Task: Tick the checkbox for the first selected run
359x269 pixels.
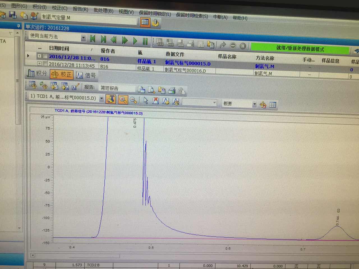Action: point(45,56)
